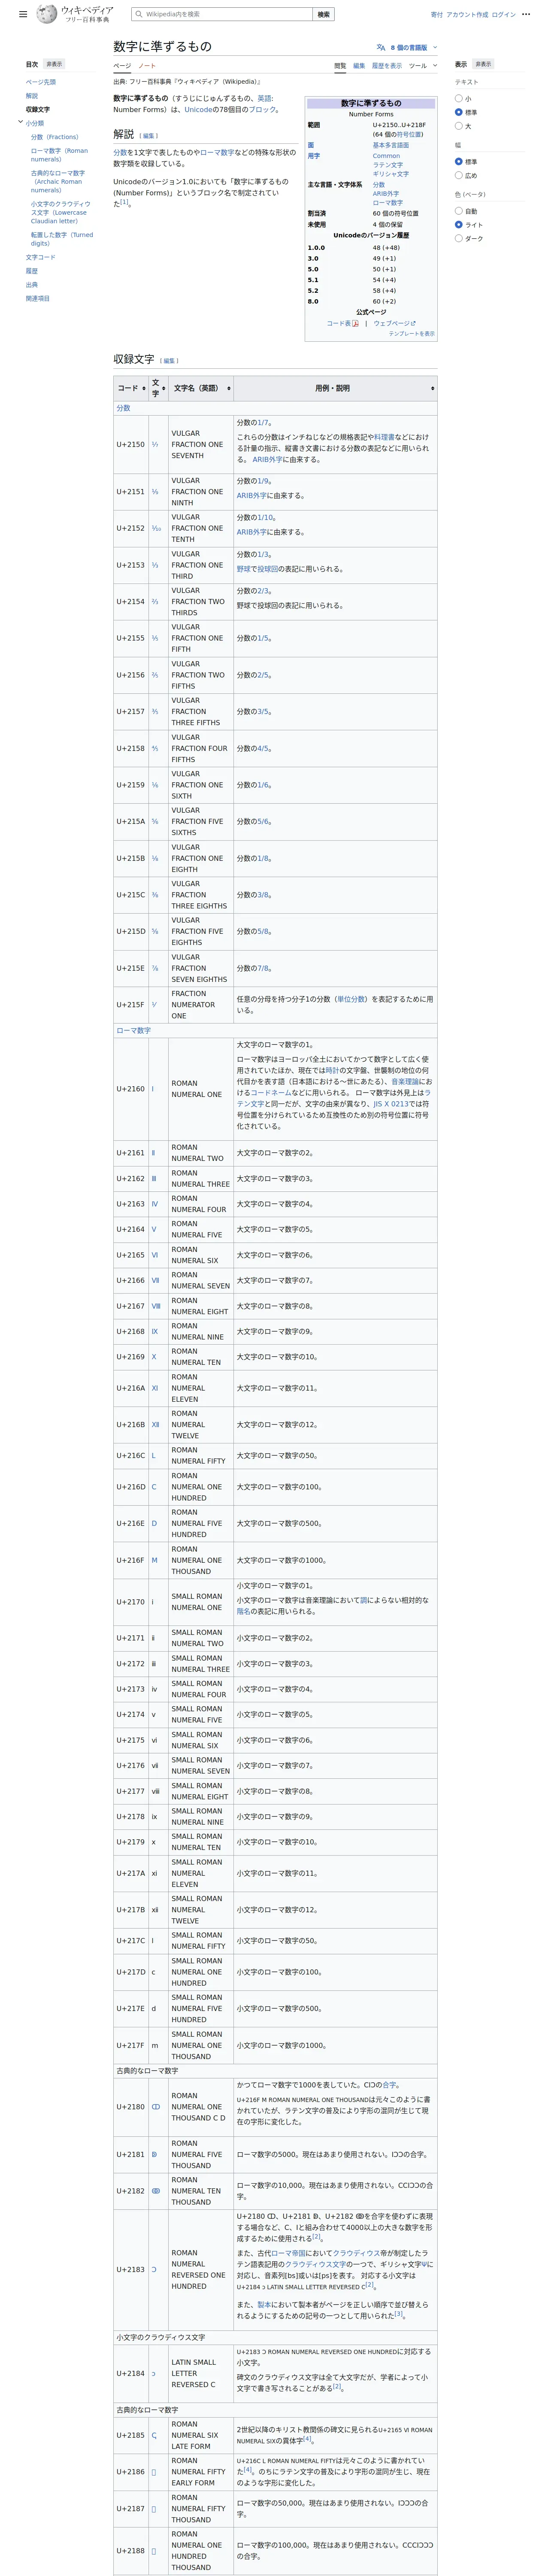551x2576 pixels.
Task: Click the Ⅻ character link in U+216B row
Action: point(155,1424)
